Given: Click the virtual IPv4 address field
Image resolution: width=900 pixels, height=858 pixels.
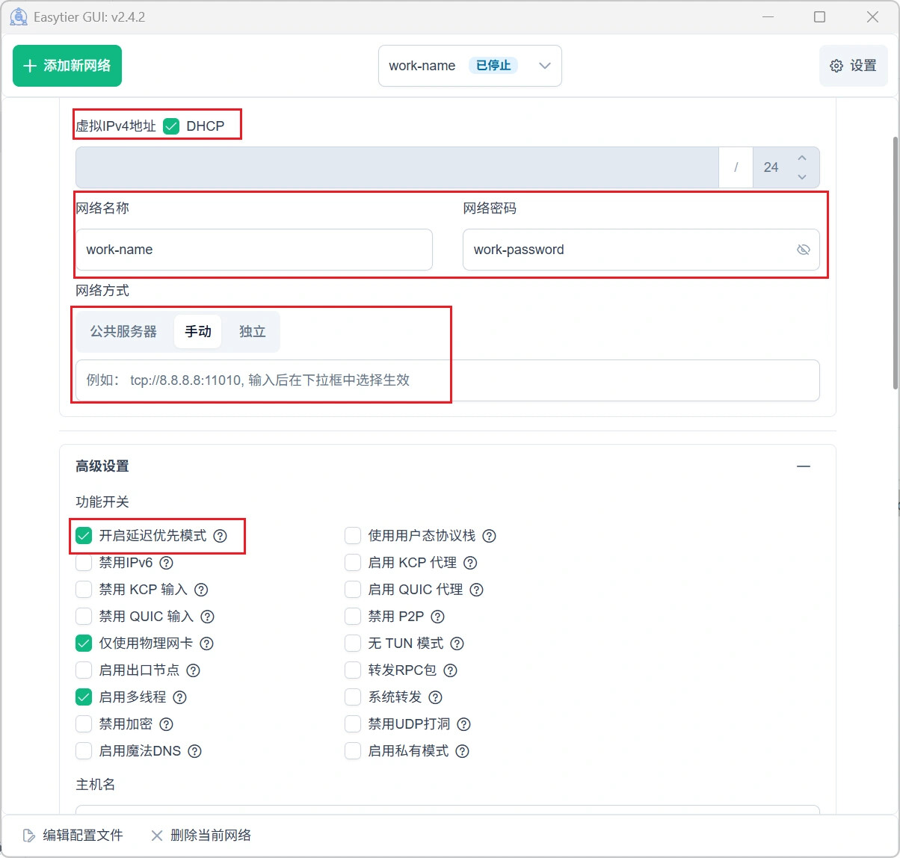Looking at the screenshot, I should (397, 167).
